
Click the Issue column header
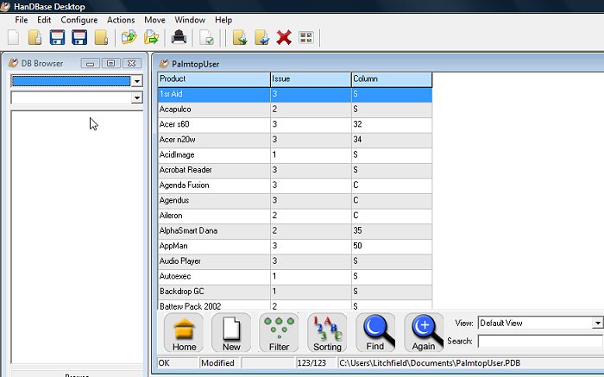(x=311, y=79)
